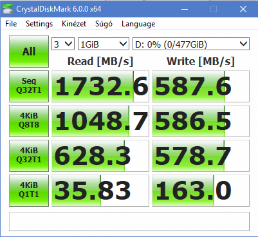Start the 4KiB Q1T1 test

pyautogui.click(x=29, y=191)
